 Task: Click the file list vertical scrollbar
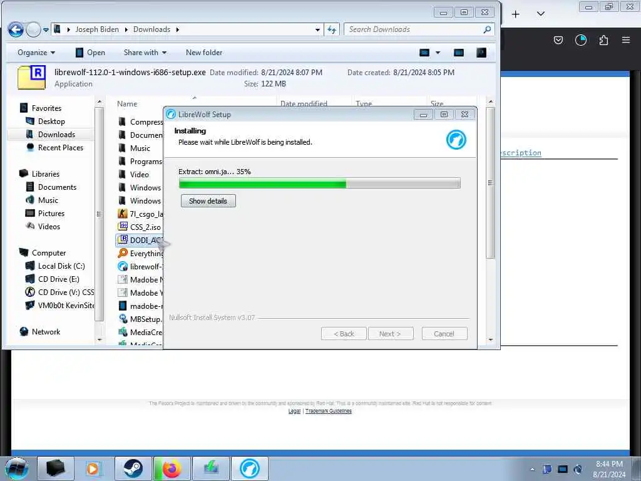[x=491, y=182]
